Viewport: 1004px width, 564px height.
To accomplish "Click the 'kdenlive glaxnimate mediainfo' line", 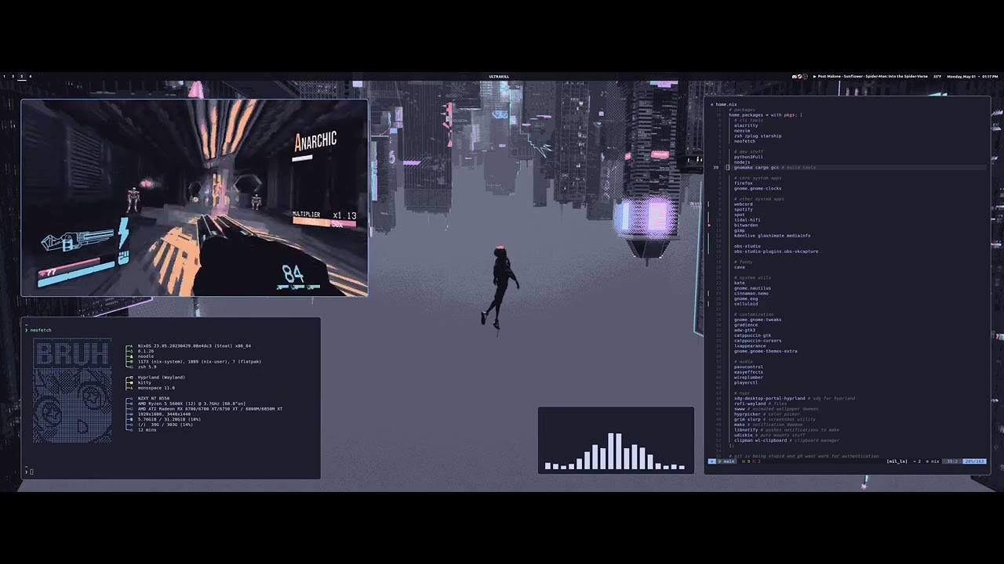I will click(x=772, y=236).
